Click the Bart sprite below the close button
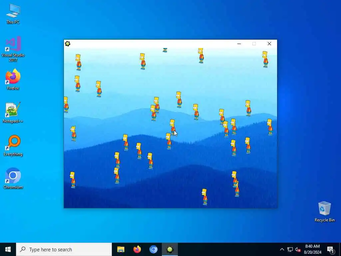Image resolution: width=341 pixels, height=256 pixels. (x=265, y=59)
